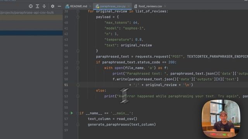Select the paraphrase_csv.py tab

click(113, 6)
